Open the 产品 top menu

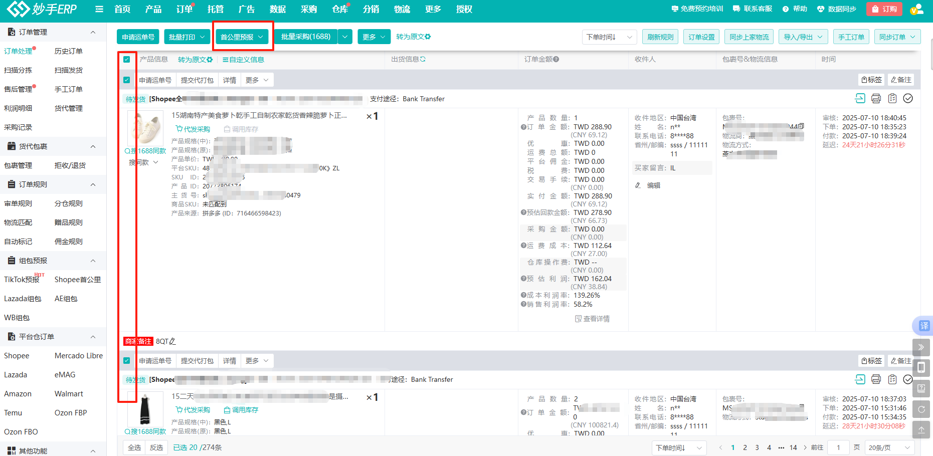click(x=153, y=9)
